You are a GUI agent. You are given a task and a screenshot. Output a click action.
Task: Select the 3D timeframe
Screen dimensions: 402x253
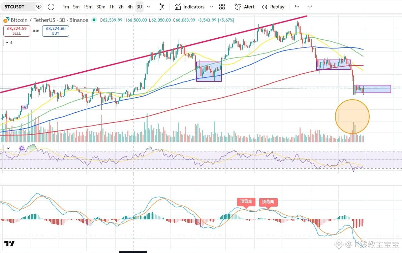pyautogui.click(x=139, y=7)
